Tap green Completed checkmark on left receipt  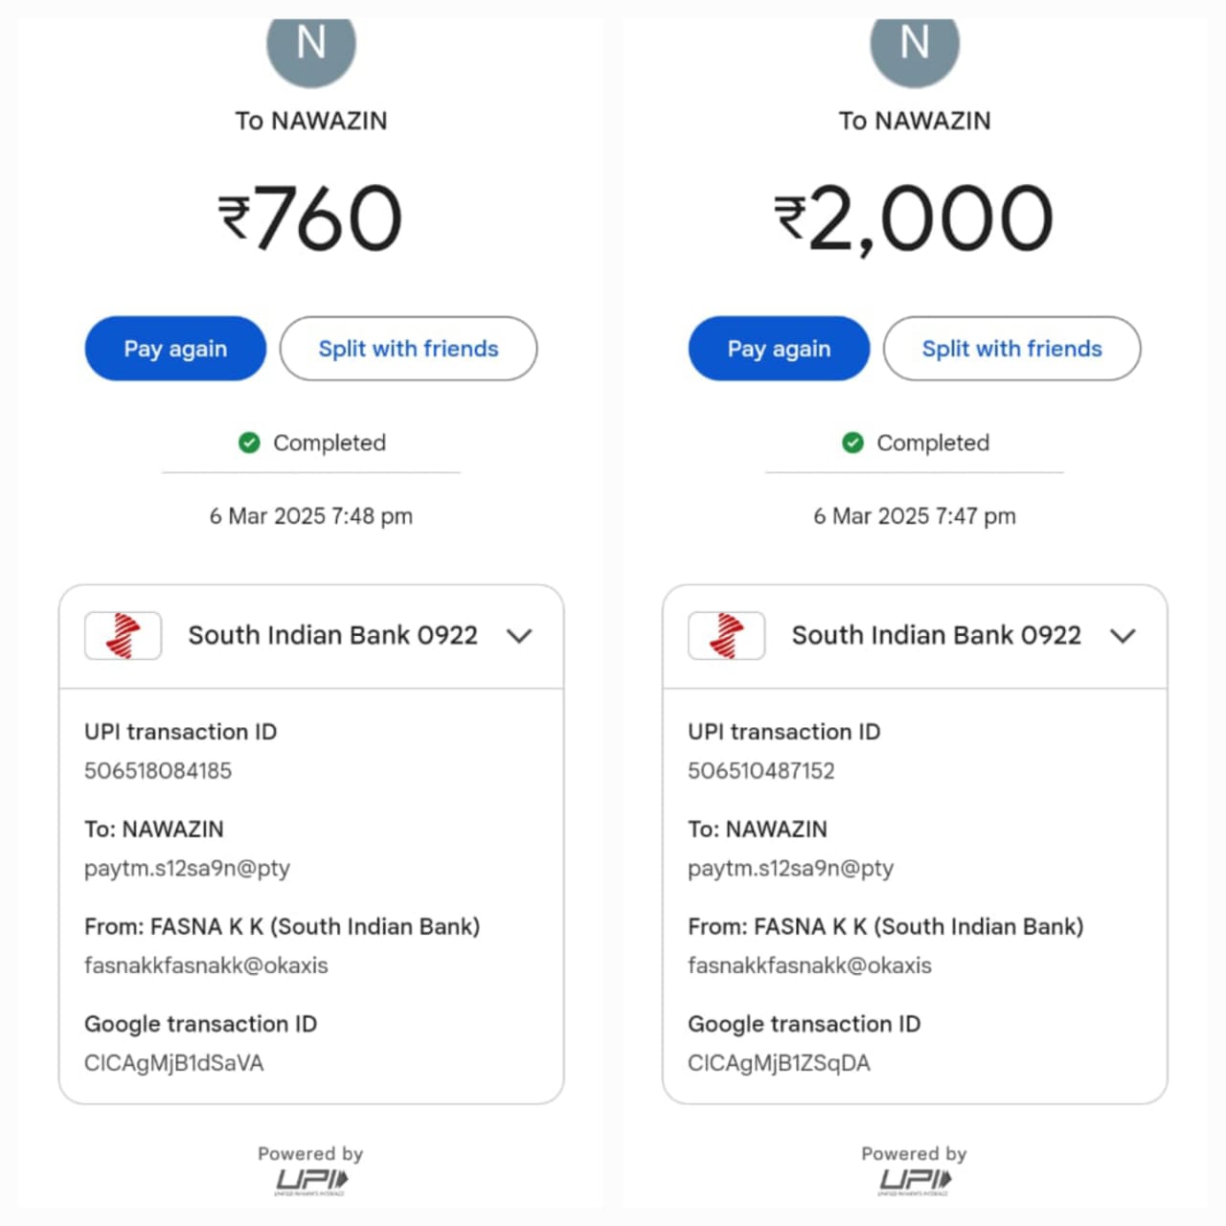[249, 443]
